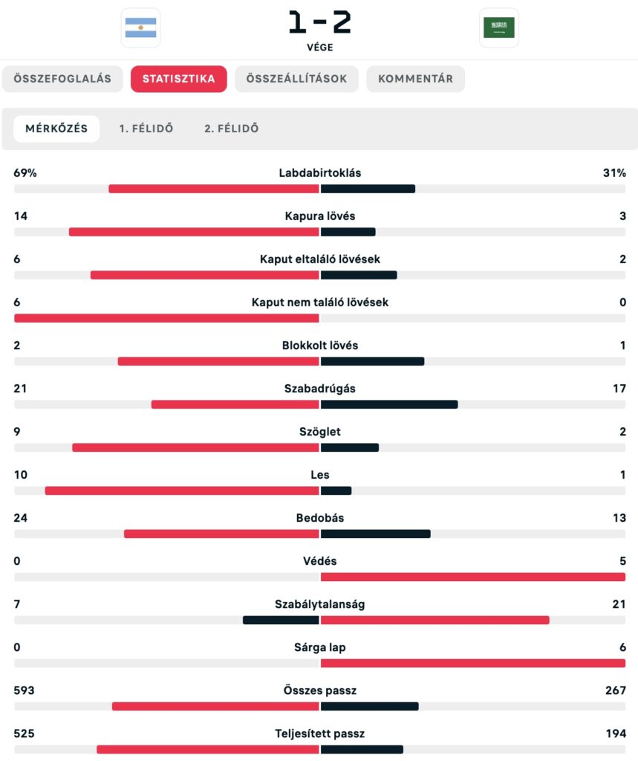Select the Statisztika tab

[x=179, y=79]
